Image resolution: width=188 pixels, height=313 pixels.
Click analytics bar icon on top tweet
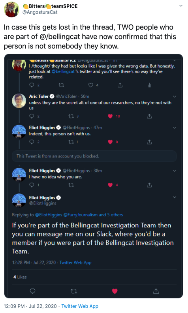tap(149, 85)
